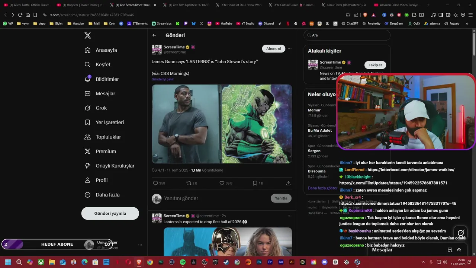This screenshot has width=476, height=268.
Task: Bookmark the post showing 1 B
Action: [258, 183]
